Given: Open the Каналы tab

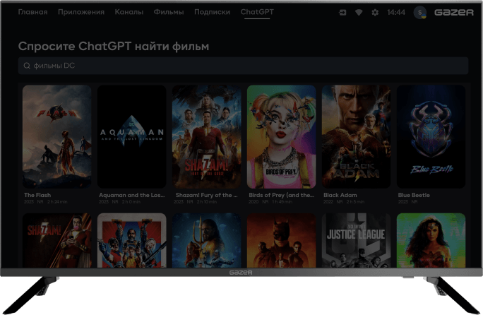Looking at the screenshot, I should [x=129, y=12].
